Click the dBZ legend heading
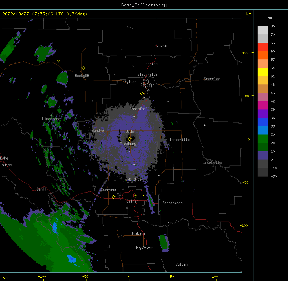Viewport: 288px width, 281px height. pos(271,18)
